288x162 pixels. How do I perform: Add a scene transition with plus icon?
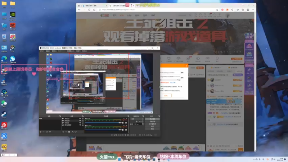136,121
